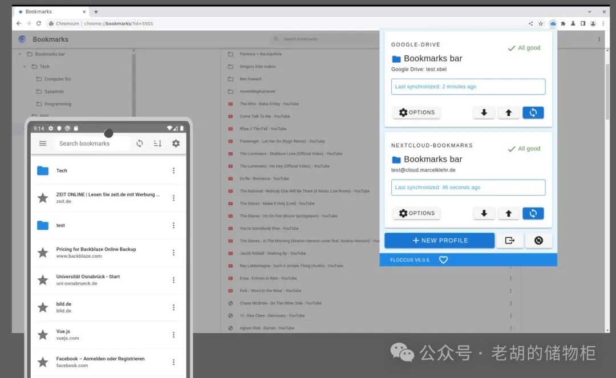The width and height of the screenshot is (616, 378).
Task: Open more options for Chase McBride bookmark
Action: [x=510, y=303]
